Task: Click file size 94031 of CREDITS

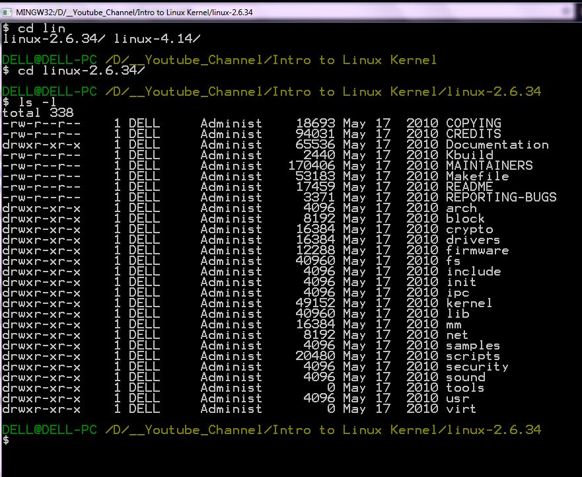Action: 316,133
